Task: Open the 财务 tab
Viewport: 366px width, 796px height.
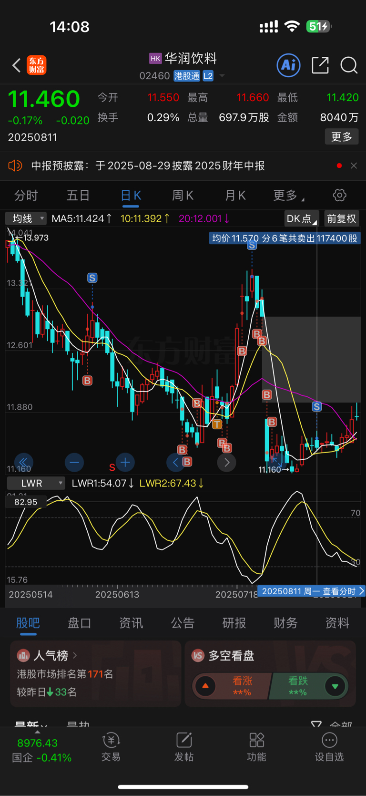Action: tap(285, 622)
